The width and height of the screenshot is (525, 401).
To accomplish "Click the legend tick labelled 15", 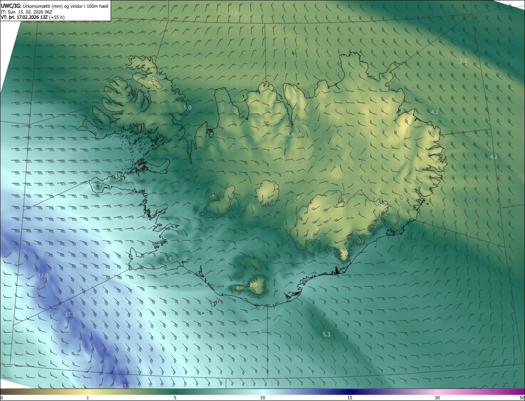I will pos(350,398).
